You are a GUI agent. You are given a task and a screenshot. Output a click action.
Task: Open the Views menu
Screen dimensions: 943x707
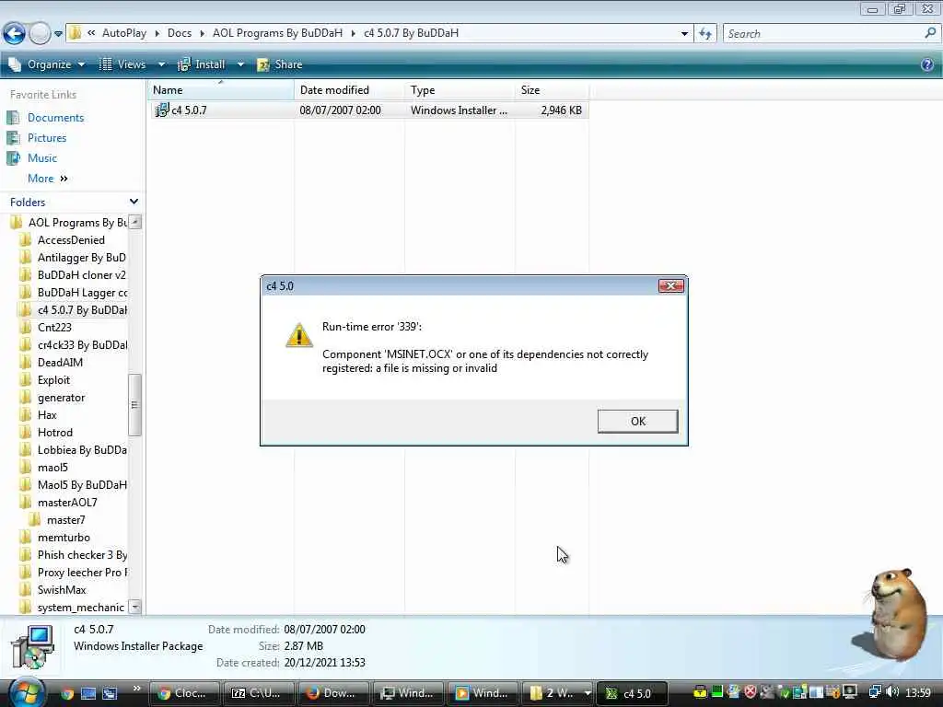pyautogui.click(x=123, y=64)
